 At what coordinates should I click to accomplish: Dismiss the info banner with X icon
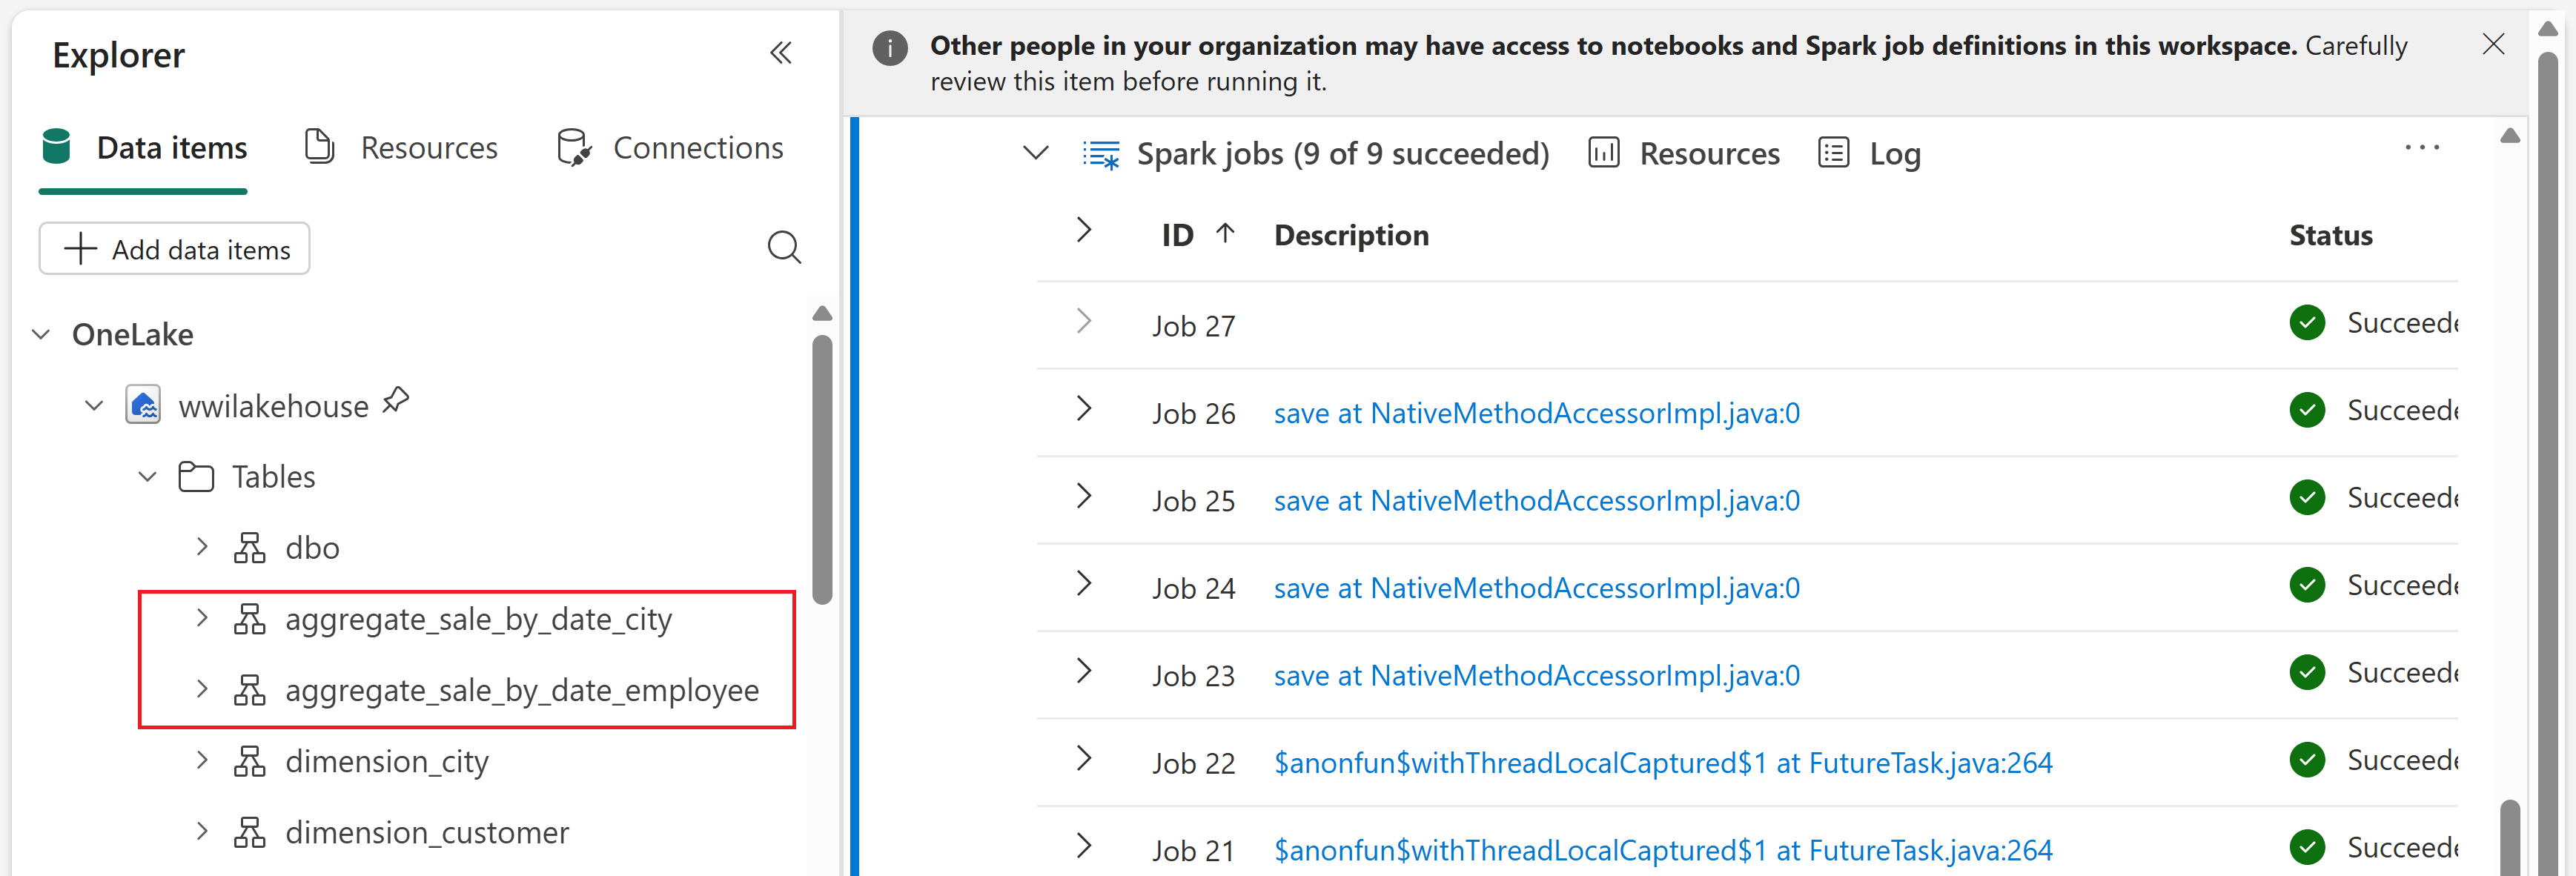(x=2493, y=45)
